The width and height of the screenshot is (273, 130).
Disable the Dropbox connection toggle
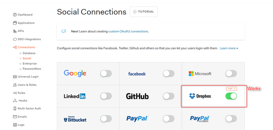[x=231, y=96]
